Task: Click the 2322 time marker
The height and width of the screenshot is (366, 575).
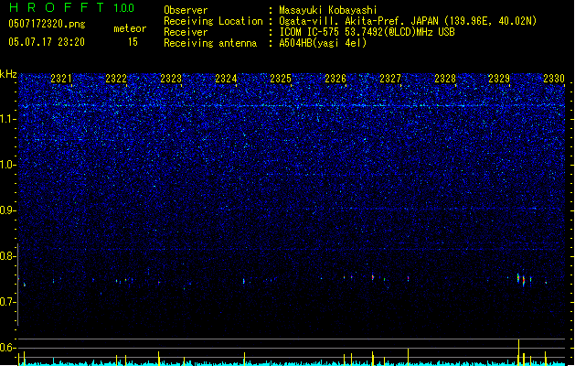Action: 116,79
